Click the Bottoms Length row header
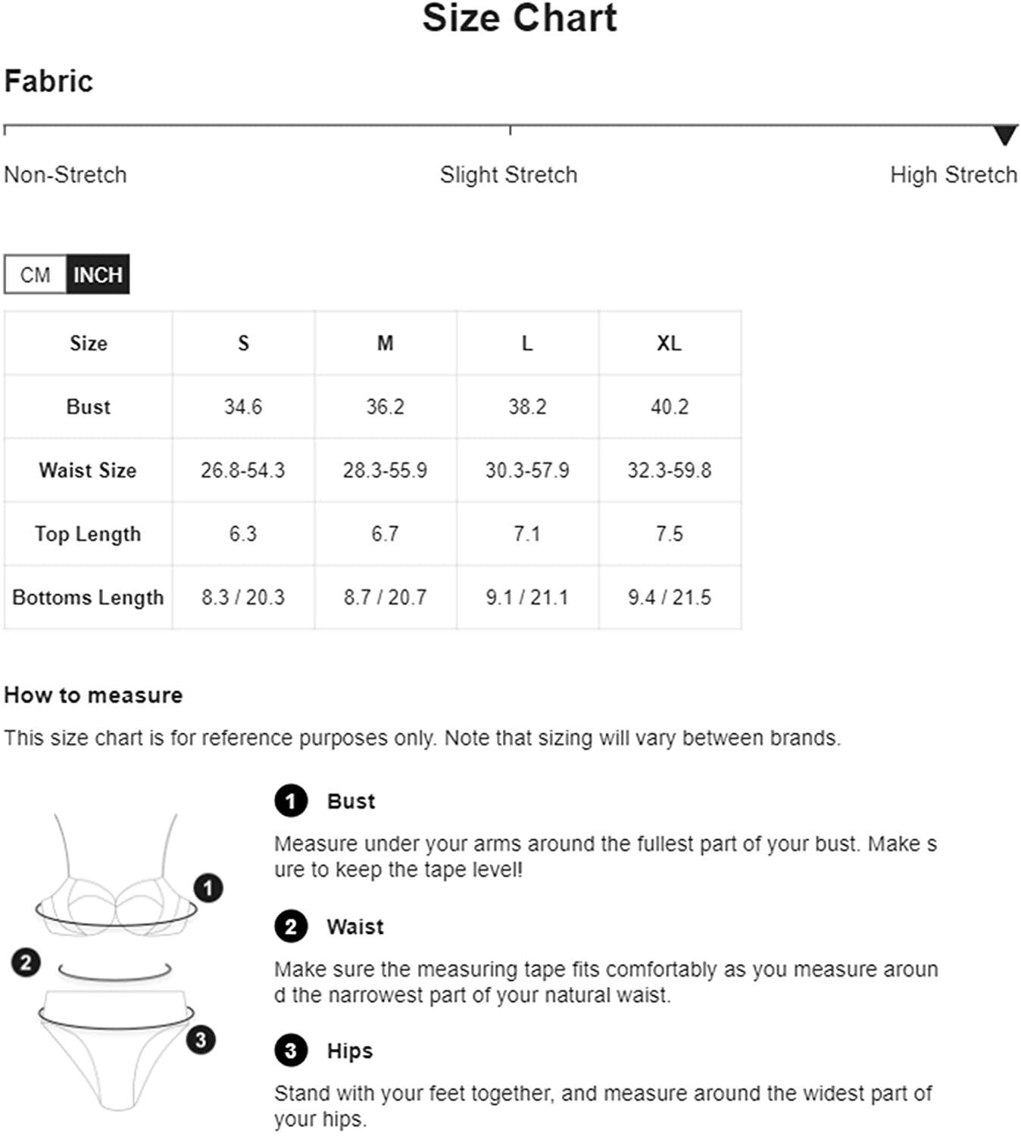 (x=88, y=598)
